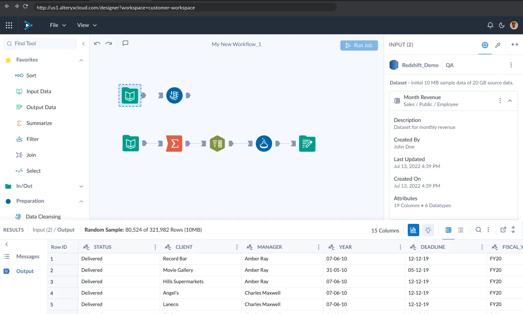Viewport: 523px width, 314px height.
Task: Collapse the Preparation category
Action: click(81, 201)
